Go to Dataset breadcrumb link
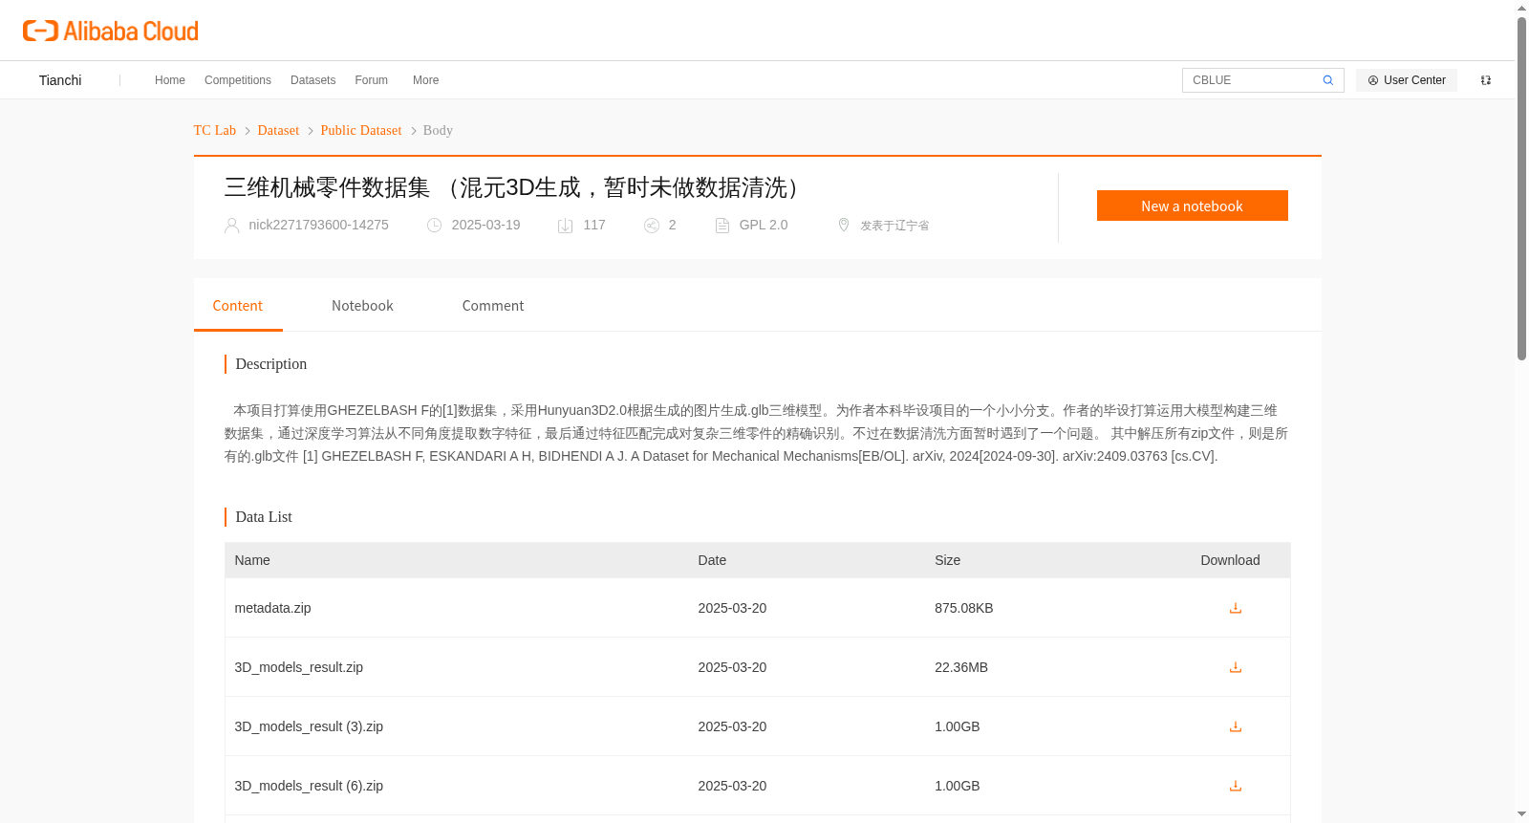This screenshot has height=823, width=1529. pos(278,130)
